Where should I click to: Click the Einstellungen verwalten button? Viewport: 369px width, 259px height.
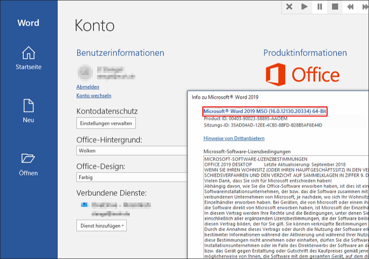106,123
